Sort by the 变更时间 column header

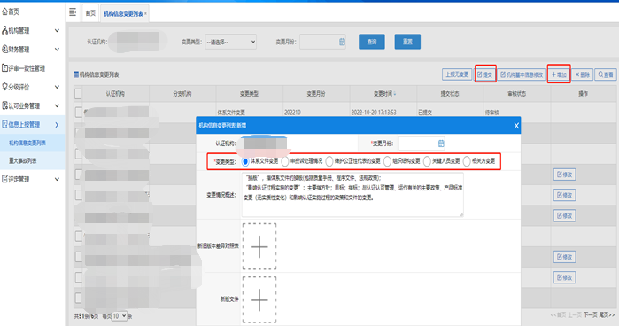(x=384, y=94)
